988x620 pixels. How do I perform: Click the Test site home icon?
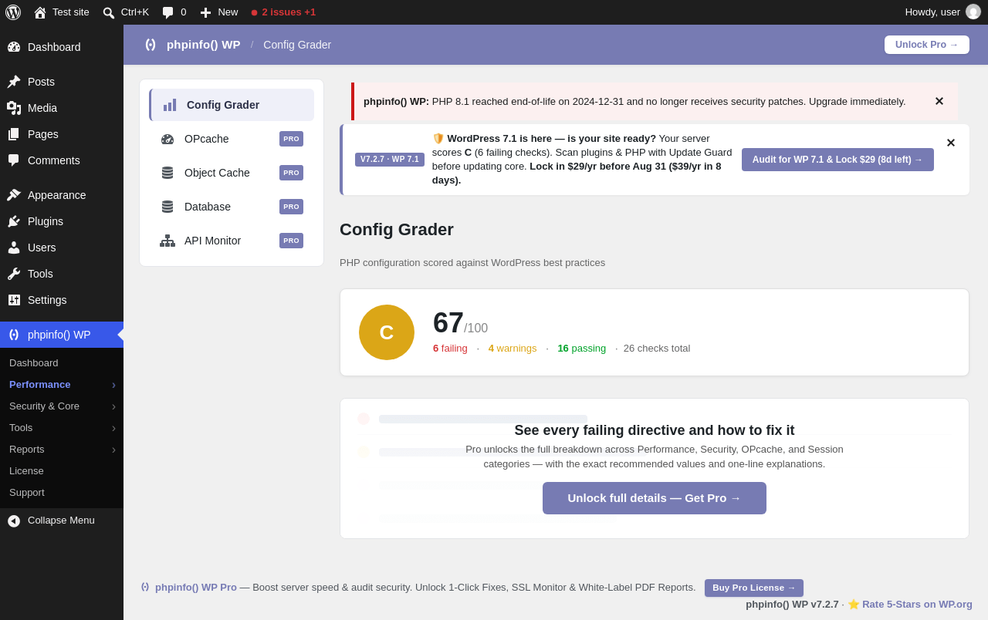40,12
